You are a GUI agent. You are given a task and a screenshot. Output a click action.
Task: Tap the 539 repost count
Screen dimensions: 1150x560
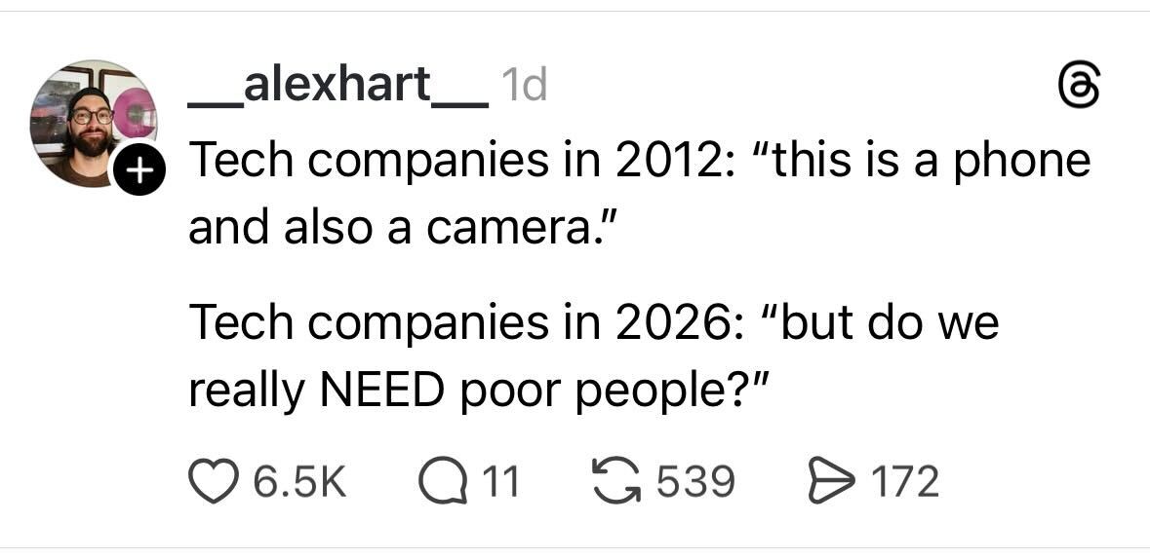(x=694, y=481)
